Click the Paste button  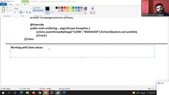point(3,10)
